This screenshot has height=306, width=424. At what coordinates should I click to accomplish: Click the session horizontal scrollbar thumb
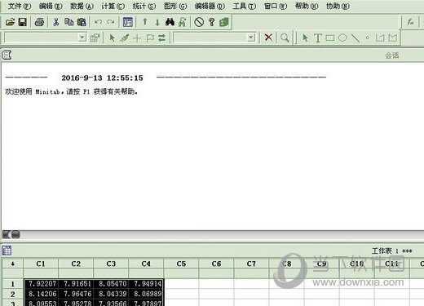tap(15, 234)
